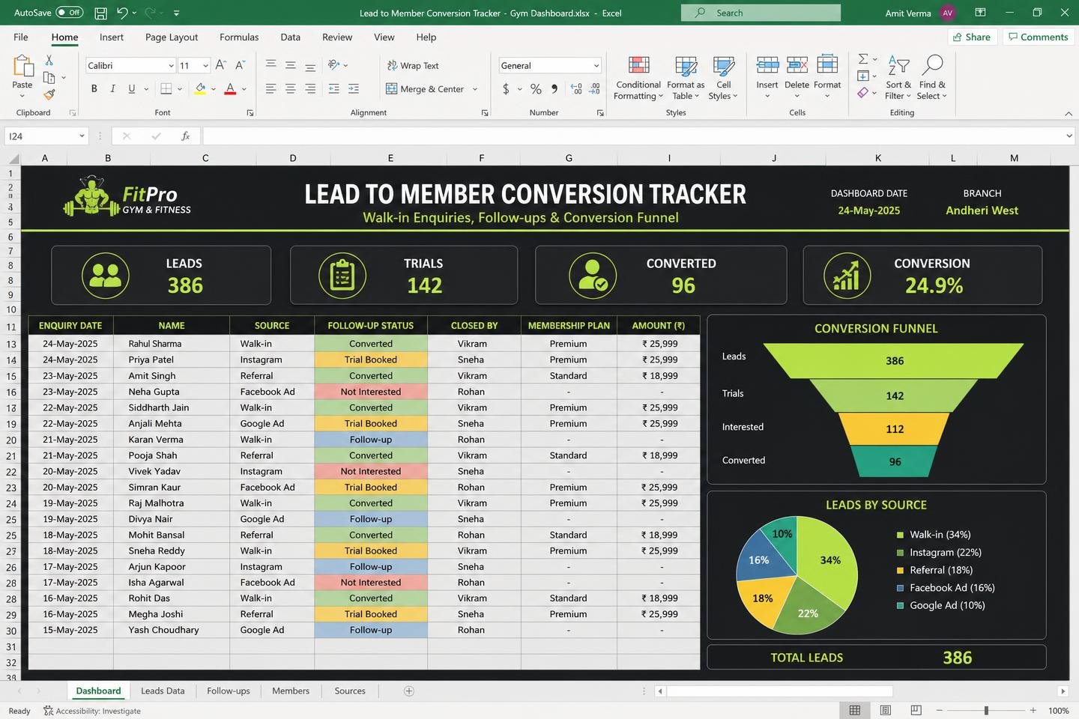Apply Comma Style format
The height and width of the screenshot is (719, 1079).
[554, 89]
